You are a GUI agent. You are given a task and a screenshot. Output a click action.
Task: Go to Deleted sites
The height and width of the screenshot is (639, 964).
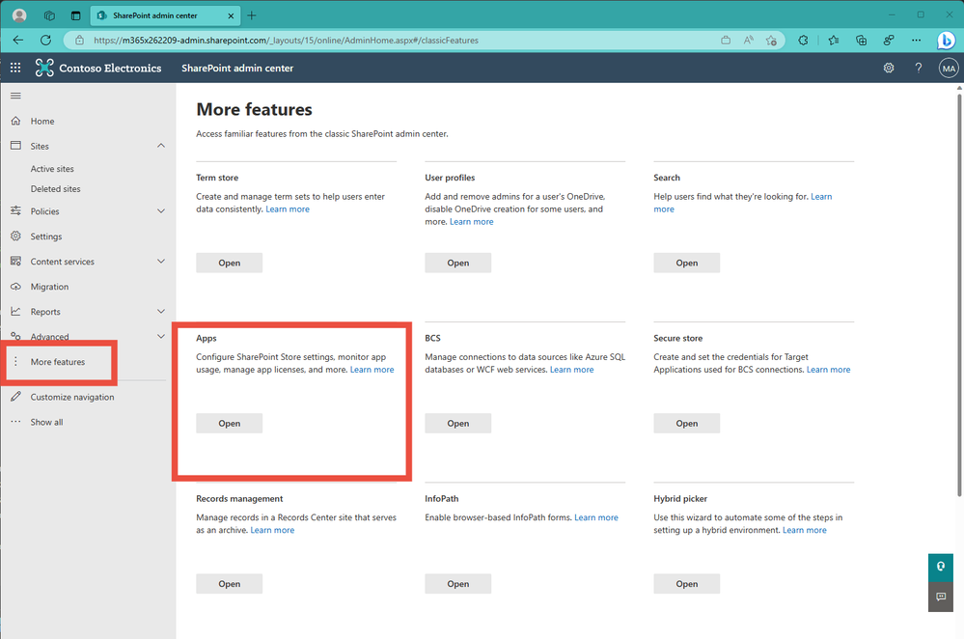[55, 189]
